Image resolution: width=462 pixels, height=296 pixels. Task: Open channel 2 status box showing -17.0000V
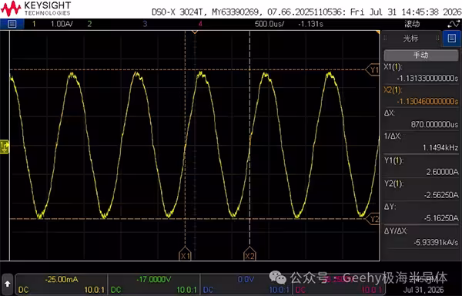click(153, 284)
